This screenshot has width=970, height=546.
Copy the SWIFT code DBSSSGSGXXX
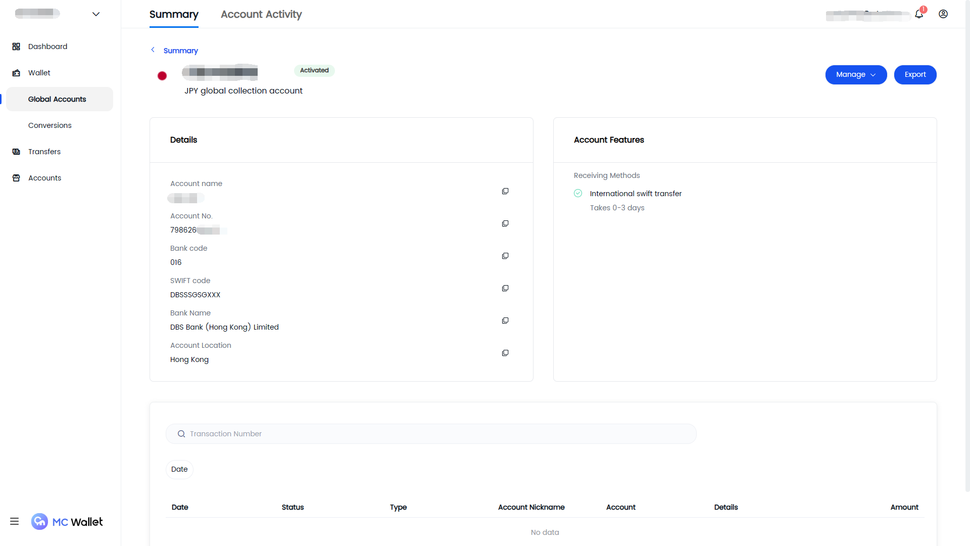point(505,288)
